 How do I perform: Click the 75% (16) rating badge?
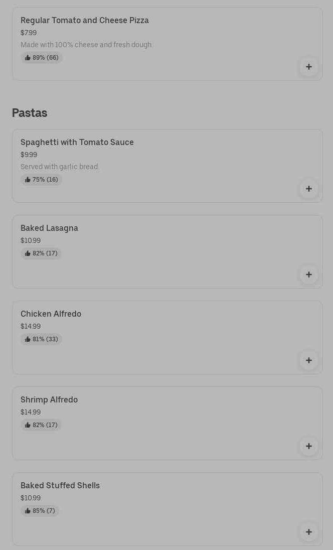(41, 180)
